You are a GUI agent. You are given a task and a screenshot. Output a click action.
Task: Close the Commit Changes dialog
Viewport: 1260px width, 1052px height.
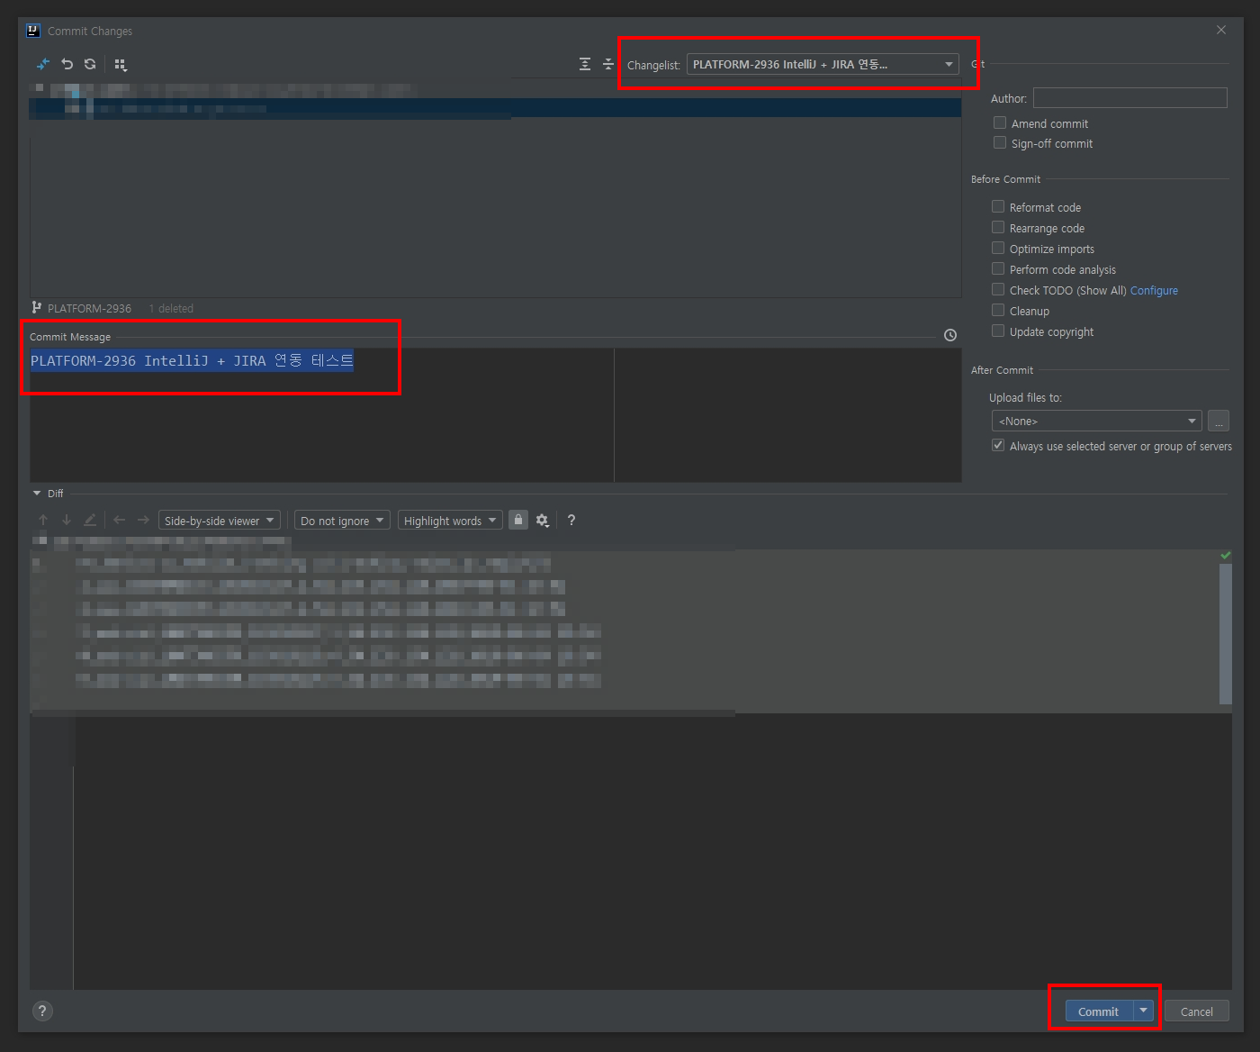1221,30
